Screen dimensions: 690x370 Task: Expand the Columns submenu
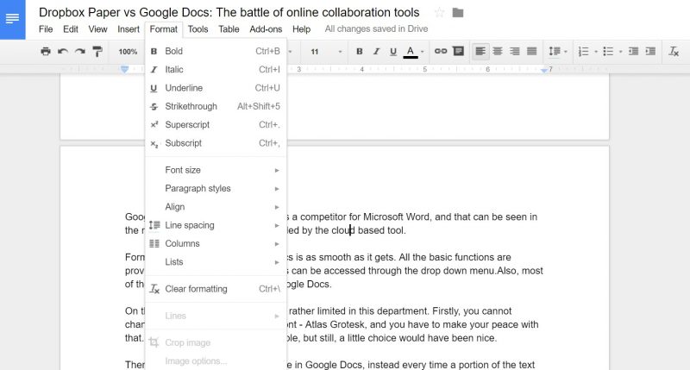pos(216,244)
